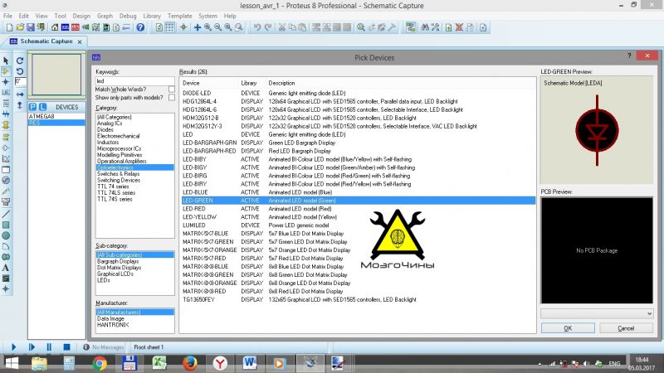Viewport: 664px width, 373px height.
Task: Click the scissors Cut icon
Action: 281,27
